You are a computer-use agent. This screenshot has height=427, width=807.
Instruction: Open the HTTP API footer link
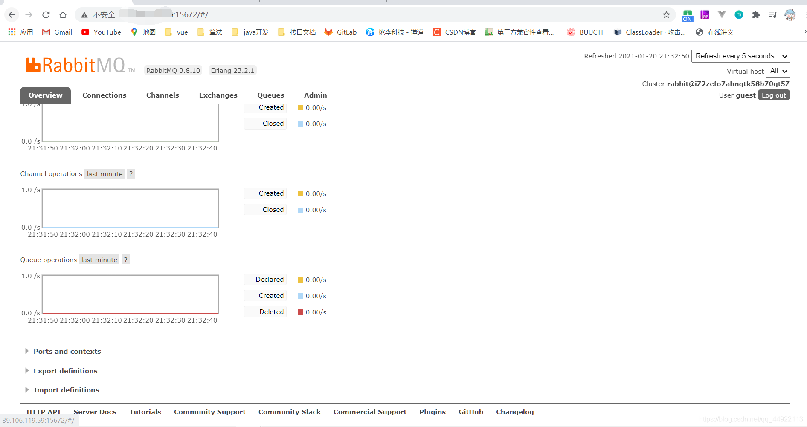pos(44,412)
